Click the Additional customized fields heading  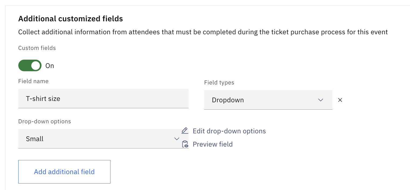point(70,19)
